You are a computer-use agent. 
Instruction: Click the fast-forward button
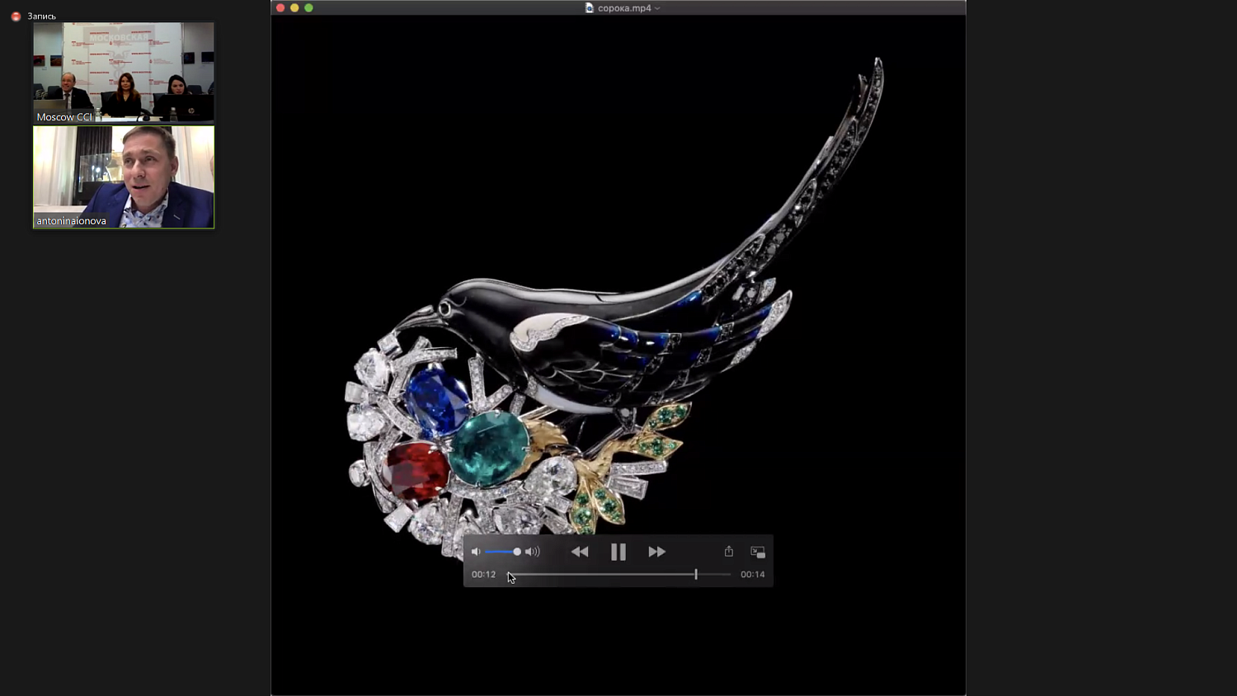pos(656,552)
